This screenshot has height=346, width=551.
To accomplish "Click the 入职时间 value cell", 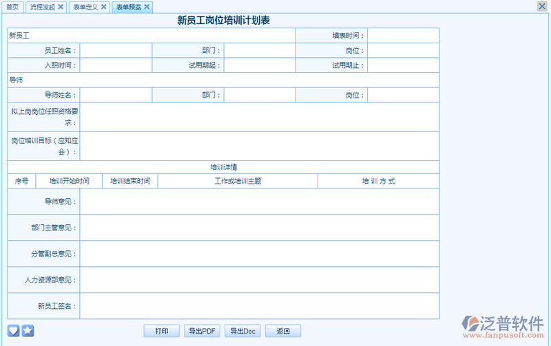I will click(116, 65).
